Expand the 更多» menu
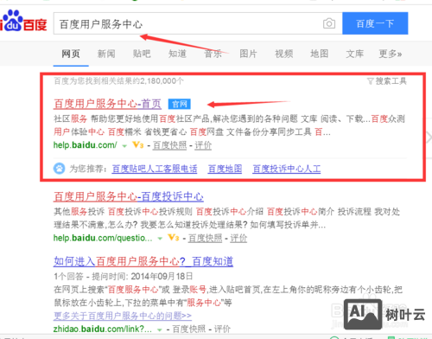Image resolution: width=432 pixels, height=339 pixels. pos(391,54)
